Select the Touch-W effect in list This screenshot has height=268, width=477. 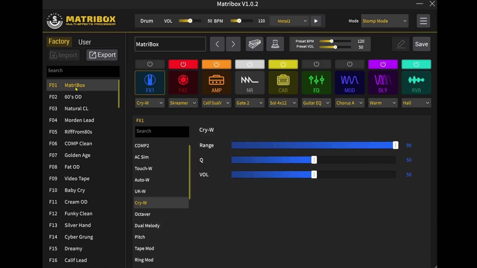(x=161, y=168)
